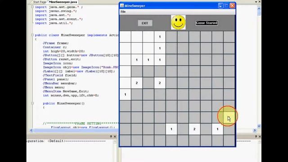The width and height of the screenshot is (288, 162).
Task: Click the EXIT button in MineSweeper
Action: point(145,23)
